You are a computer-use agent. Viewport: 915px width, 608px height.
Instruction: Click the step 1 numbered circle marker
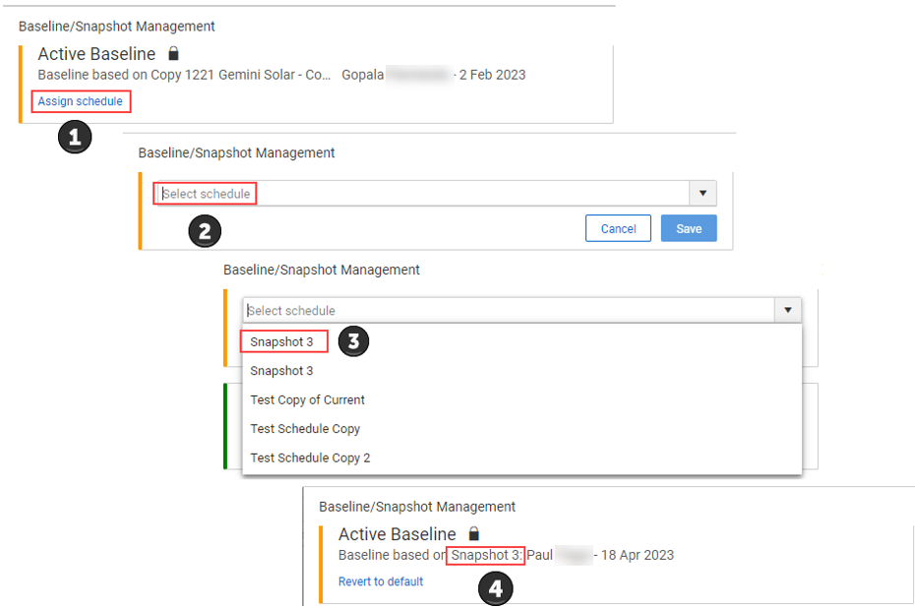click(x=75, y=137)
